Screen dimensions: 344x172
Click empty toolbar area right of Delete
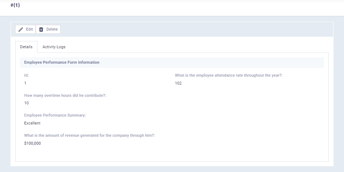(195, 30)
